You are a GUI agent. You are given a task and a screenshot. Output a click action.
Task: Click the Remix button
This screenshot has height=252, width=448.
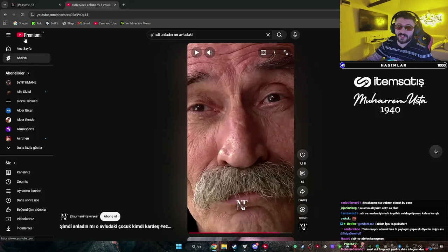pyautogui.click(x=303, y=210)
